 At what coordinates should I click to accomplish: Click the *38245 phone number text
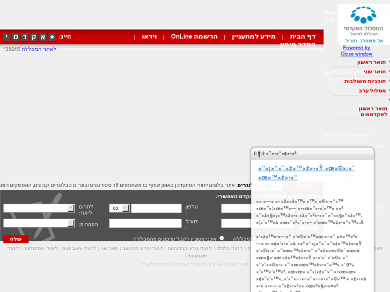tap(12, 49)
